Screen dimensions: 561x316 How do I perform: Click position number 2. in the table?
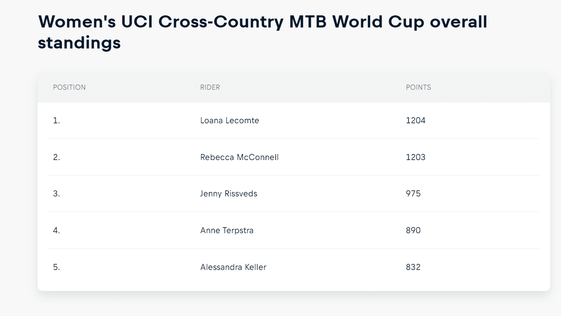point(56,157)
